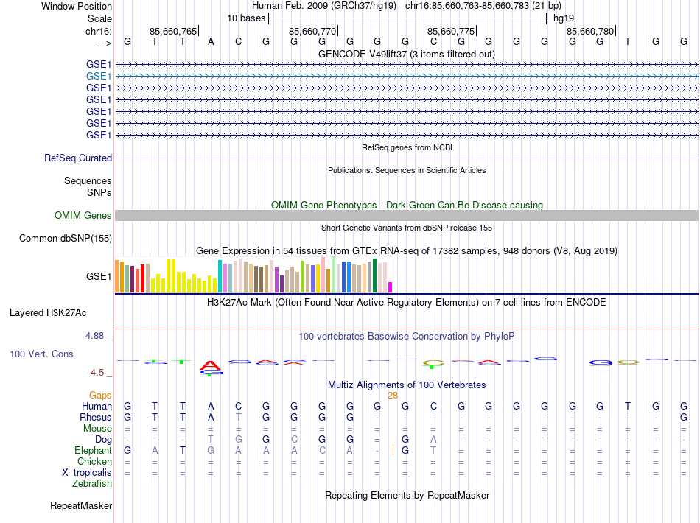Click the Zebrafish species label
The image size is (700, 523).
(92, 484)
